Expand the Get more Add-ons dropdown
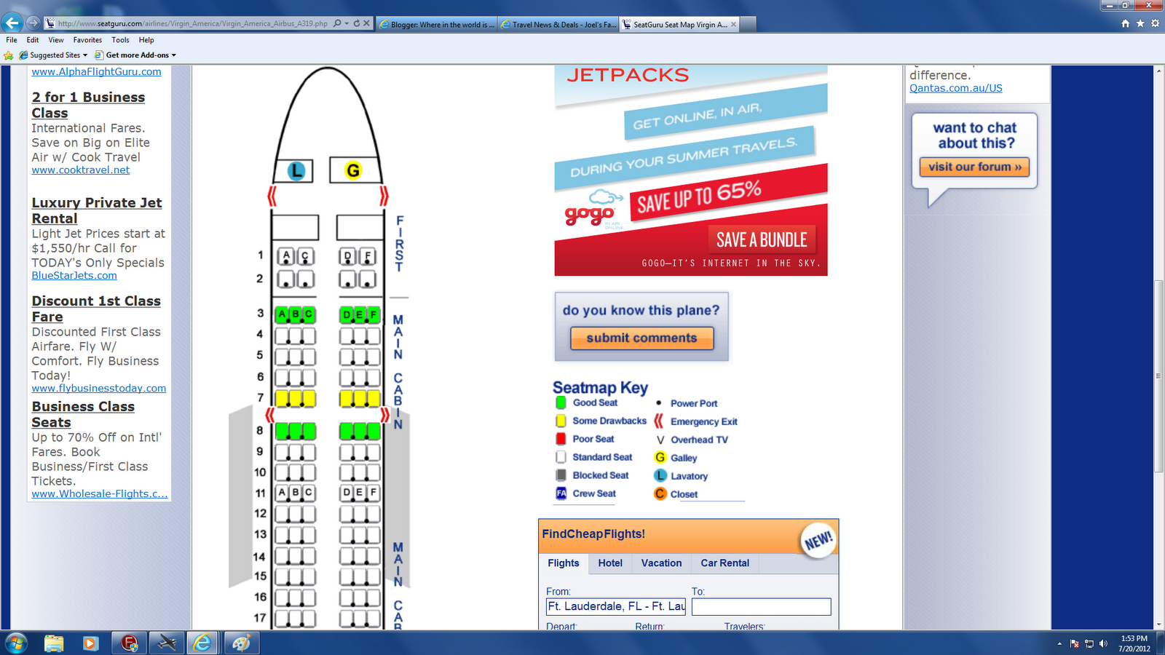This screenshot has width=1165, height=655. point(174,55)
